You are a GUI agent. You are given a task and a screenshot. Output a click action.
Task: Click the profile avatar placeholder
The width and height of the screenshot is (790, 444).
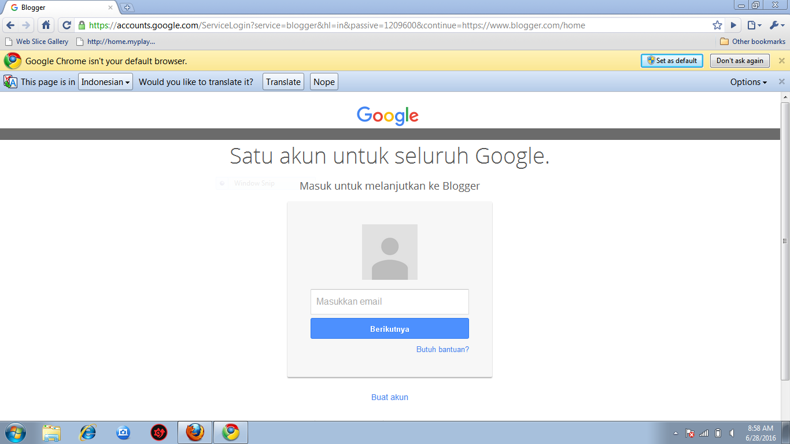(390, 252)
